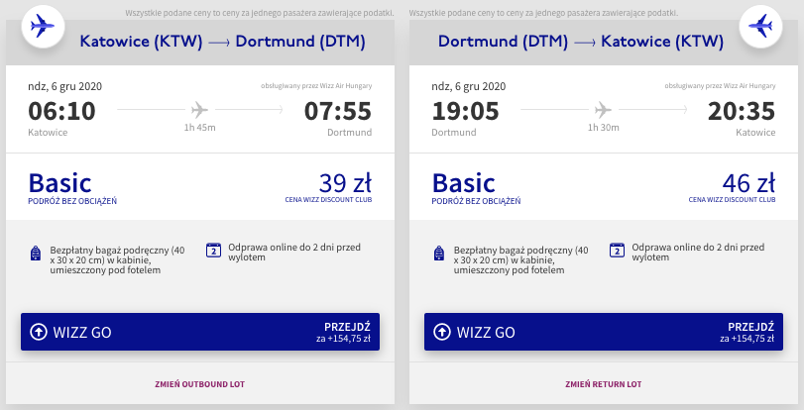This screenshot has width=804, height=410.
Task: Click the return online check-in calendar icon
Action: pyautogui.click(x=617, y=251)
